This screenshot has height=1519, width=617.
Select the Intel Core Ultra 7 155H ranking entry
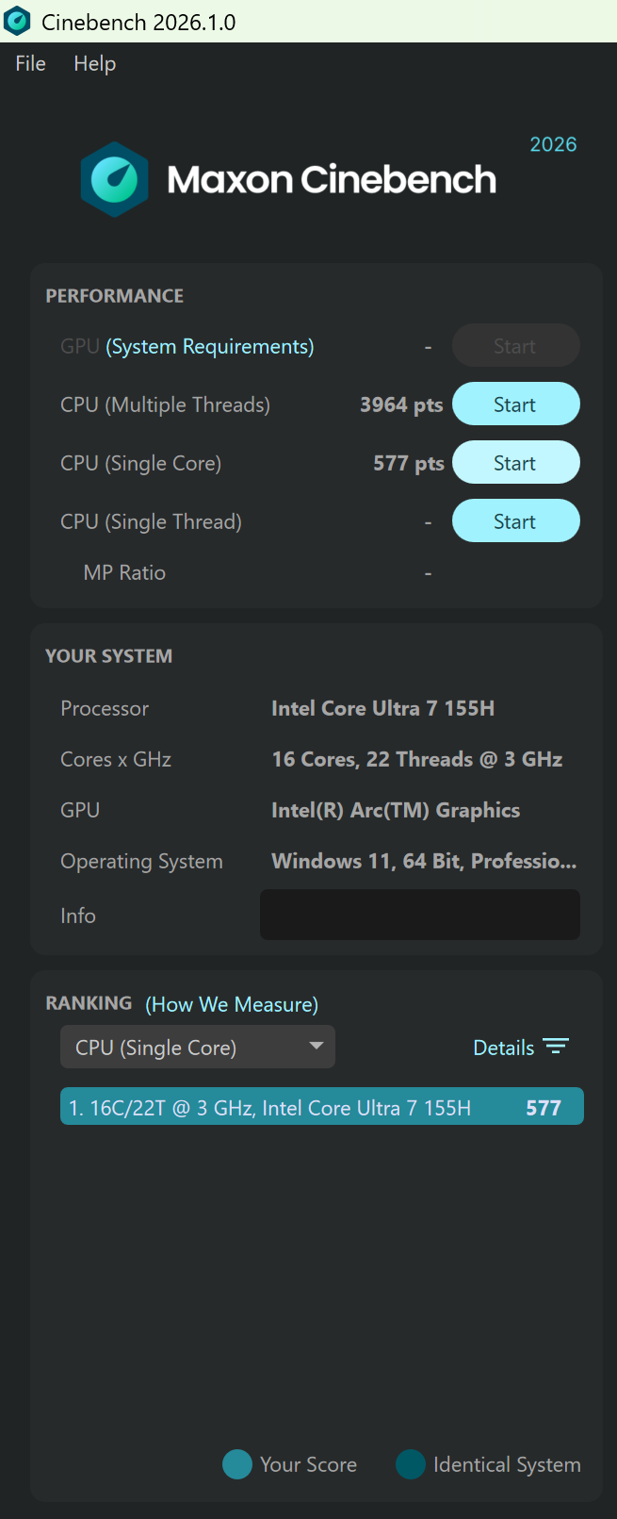click(321, 1107)
